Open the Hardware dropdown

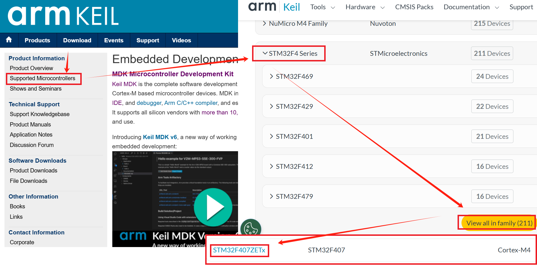pos(365,7)
